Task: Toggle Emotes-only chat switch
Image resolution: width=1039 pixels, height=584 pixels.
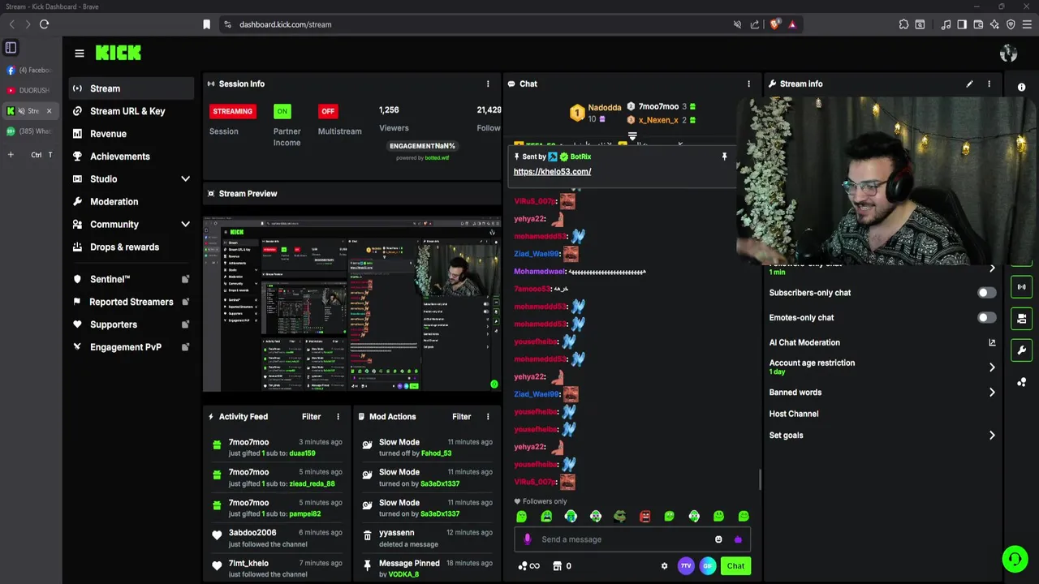Action: pos(986,318)
